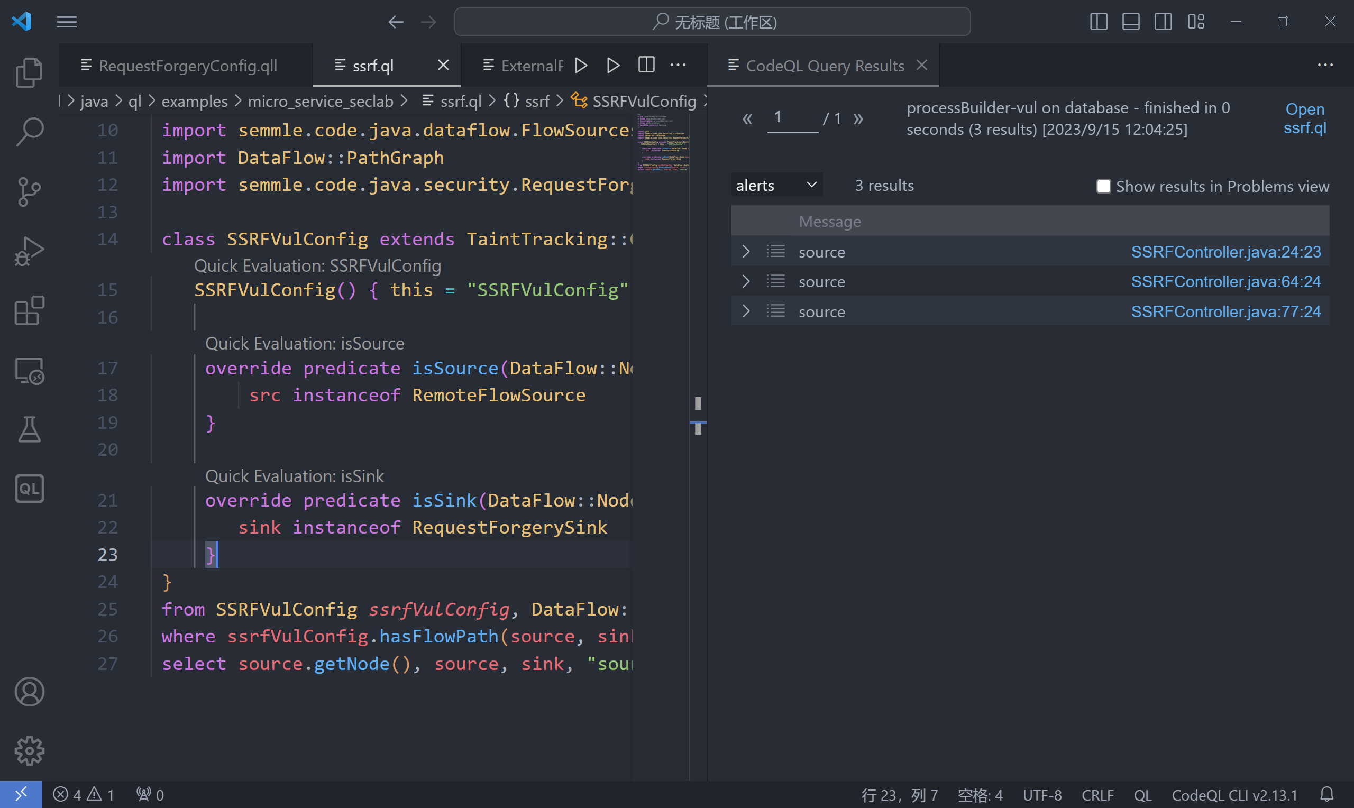Click the examples breadcrumb segment
The image size is (1354, 808).
pyautogui.click(x=194, y=102)
